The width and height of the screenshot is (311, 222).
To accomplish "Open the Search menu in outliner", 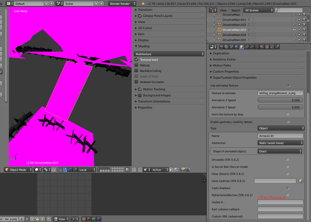I will click(236, 10).
